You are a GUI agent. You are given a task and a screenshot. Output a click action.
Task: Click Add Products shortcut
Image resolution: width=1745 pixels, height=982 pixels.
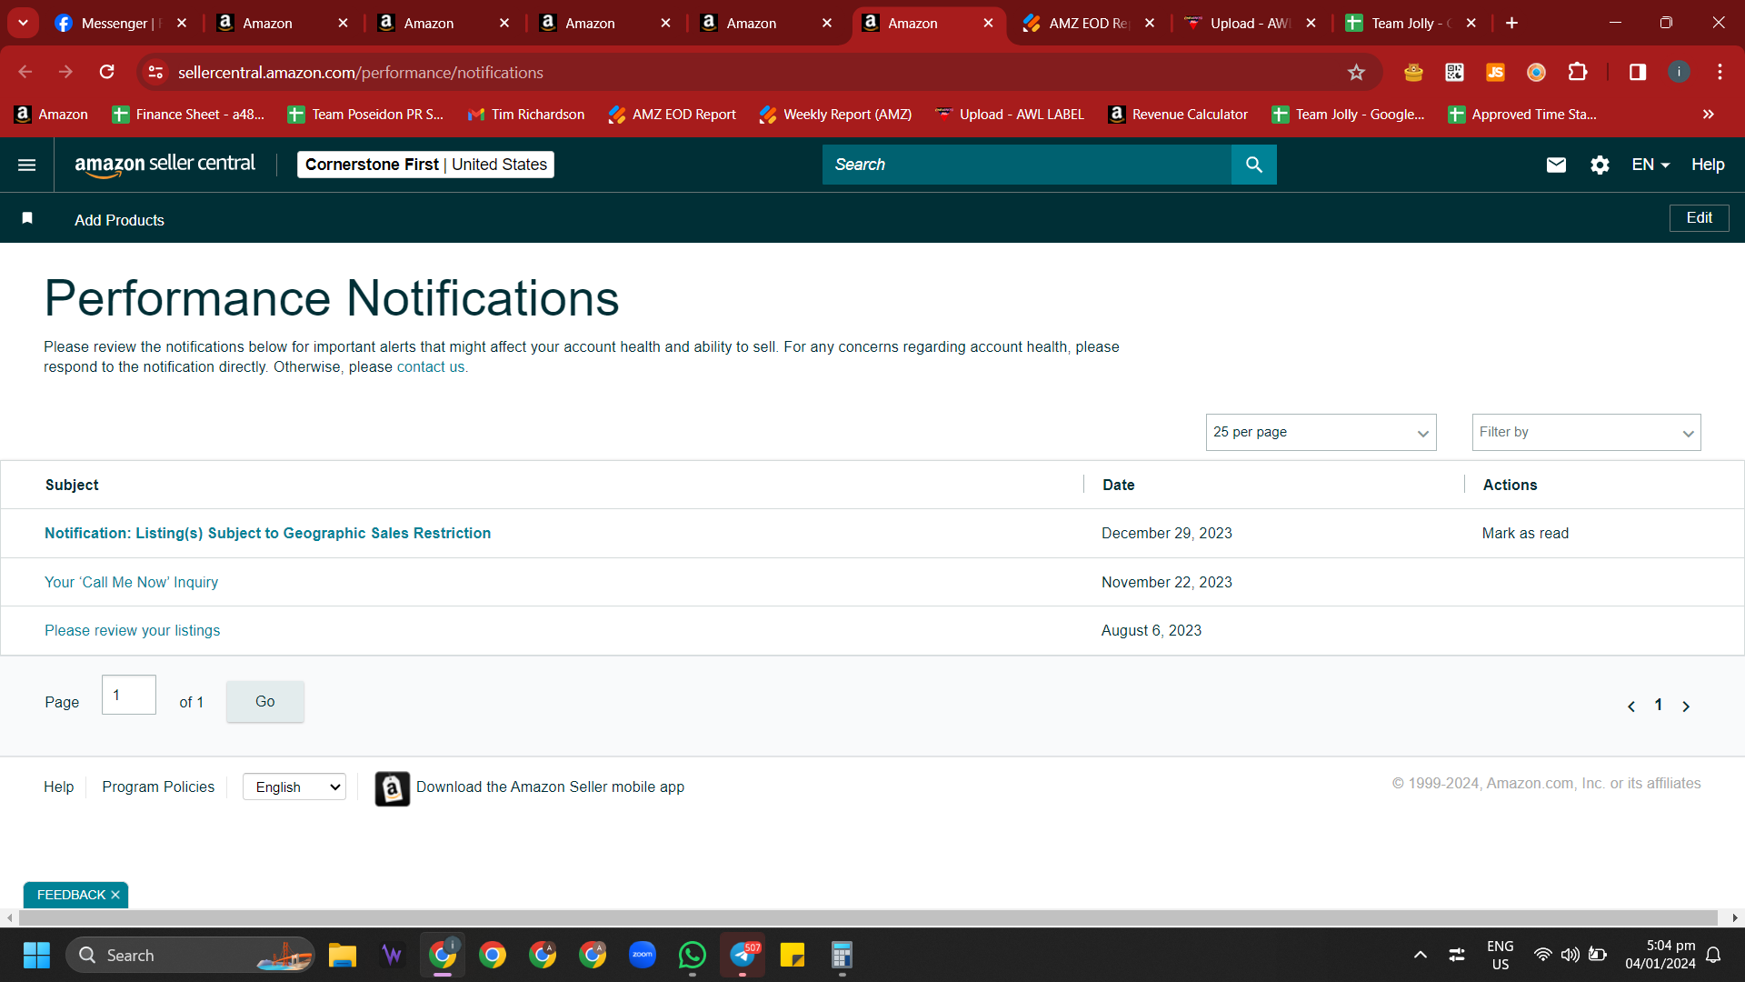point(119,220)
